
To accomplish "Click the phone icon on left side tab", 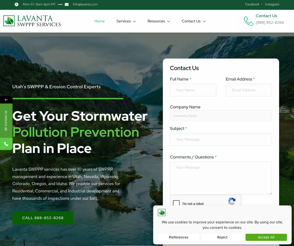I will 6,144.
